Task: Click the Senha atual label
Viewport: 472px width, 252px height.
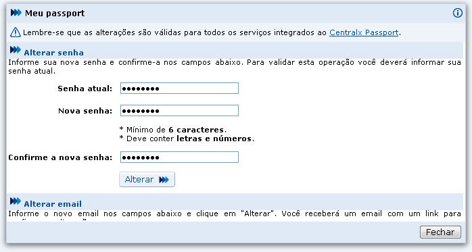Action: pyautogui.click(x=85, y=89)
